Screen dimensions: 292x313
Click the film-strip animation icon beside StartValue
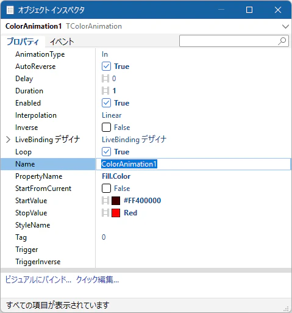(x=105, y=201)
